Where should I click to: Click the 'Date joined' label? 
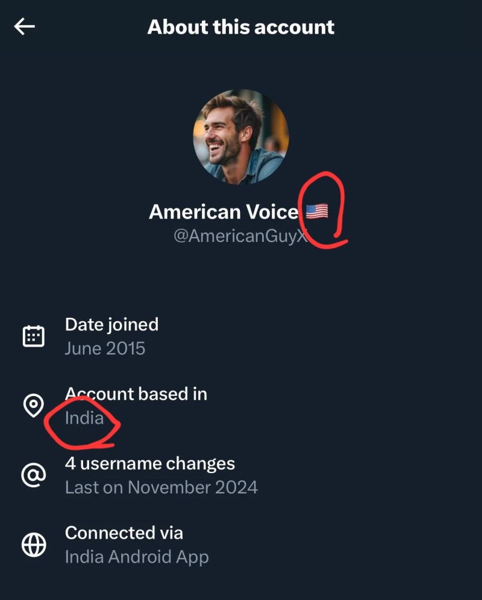(111, 324)
